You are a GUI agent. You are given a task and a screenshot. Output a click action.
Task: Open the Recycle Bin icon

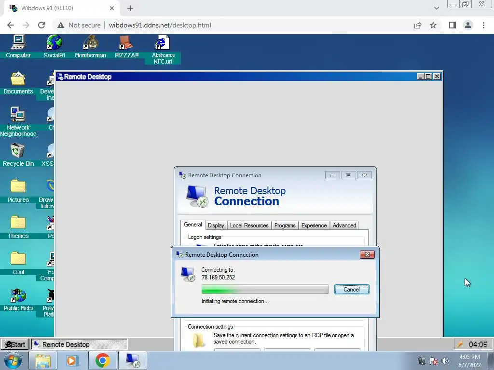[x=18, y=155]
